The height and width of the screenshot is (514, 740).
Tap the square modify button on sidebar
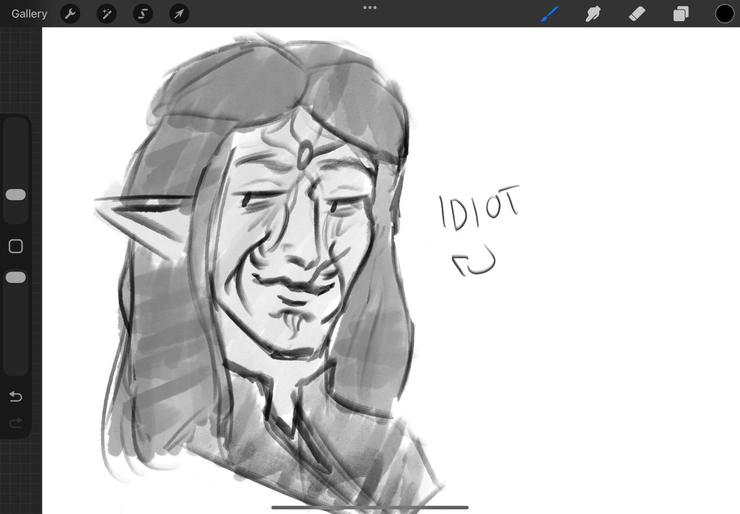point(16,247)
